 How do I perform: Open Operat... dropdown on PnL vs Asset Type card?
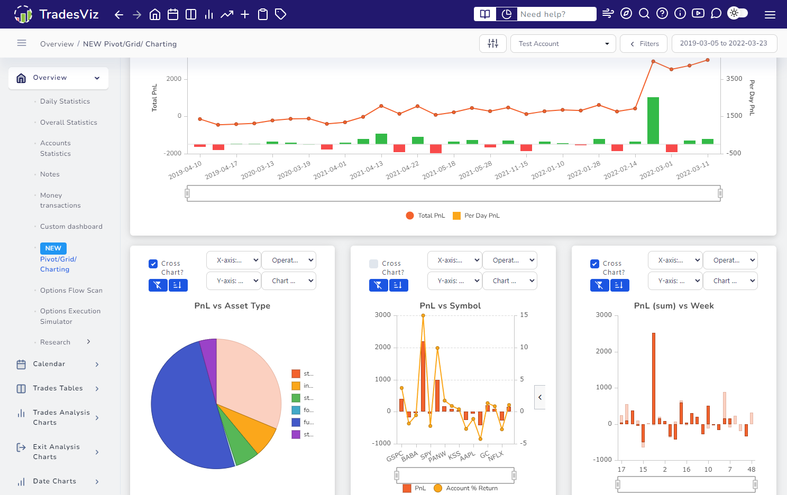tap(289, 260)
